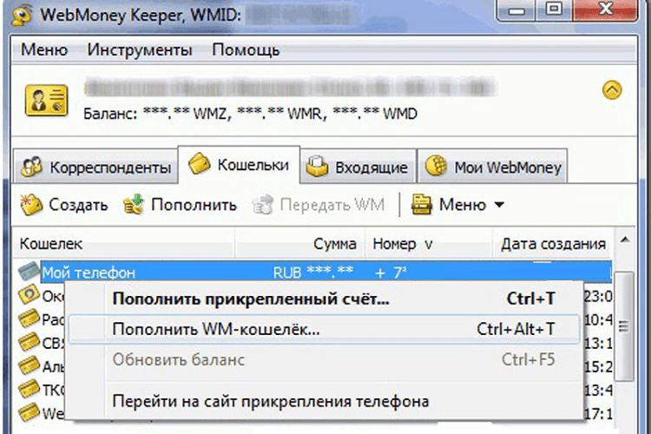Minimize the WebMoney Keeper window
Screen dimensions: 651x434
(516, 10)
